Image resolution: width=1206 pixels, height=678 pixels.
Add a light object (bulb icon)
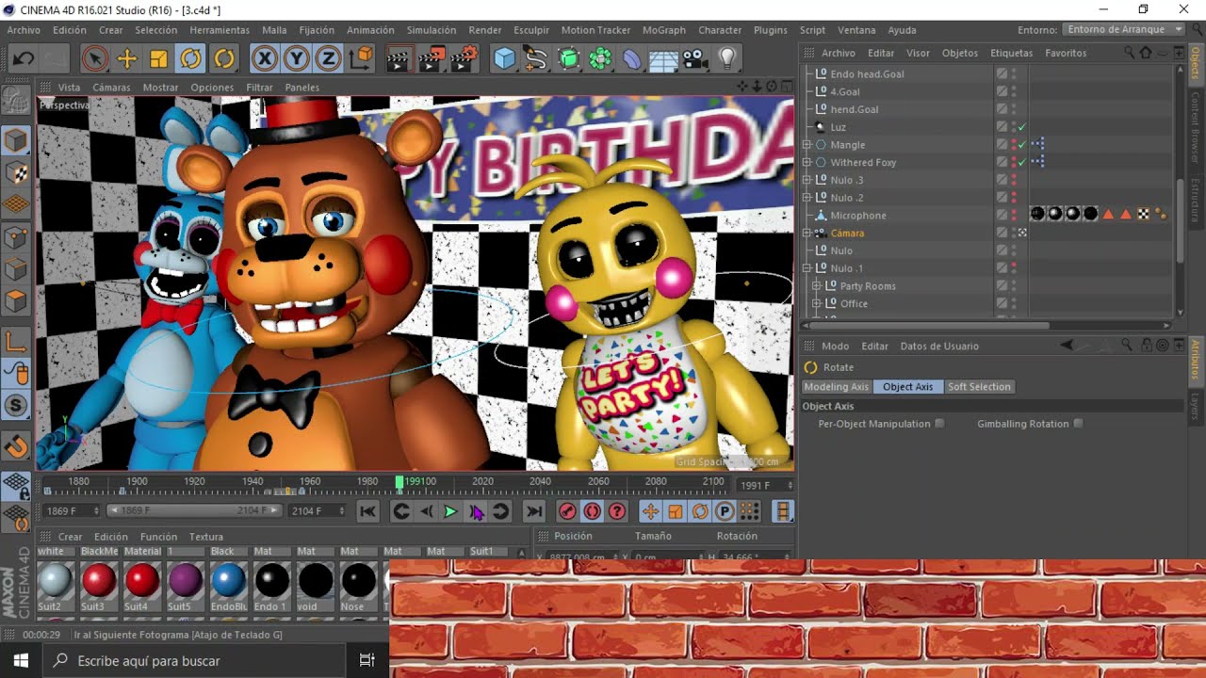point(726,59)
